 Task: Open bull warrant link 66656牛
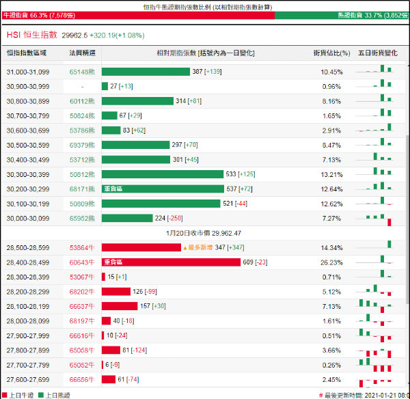[x=82, y=379]
